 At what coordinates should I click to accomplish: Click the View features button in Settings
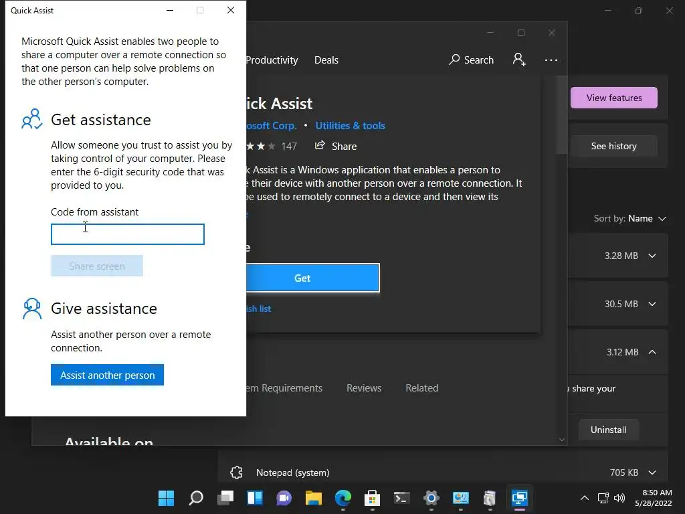click(614, 98)
